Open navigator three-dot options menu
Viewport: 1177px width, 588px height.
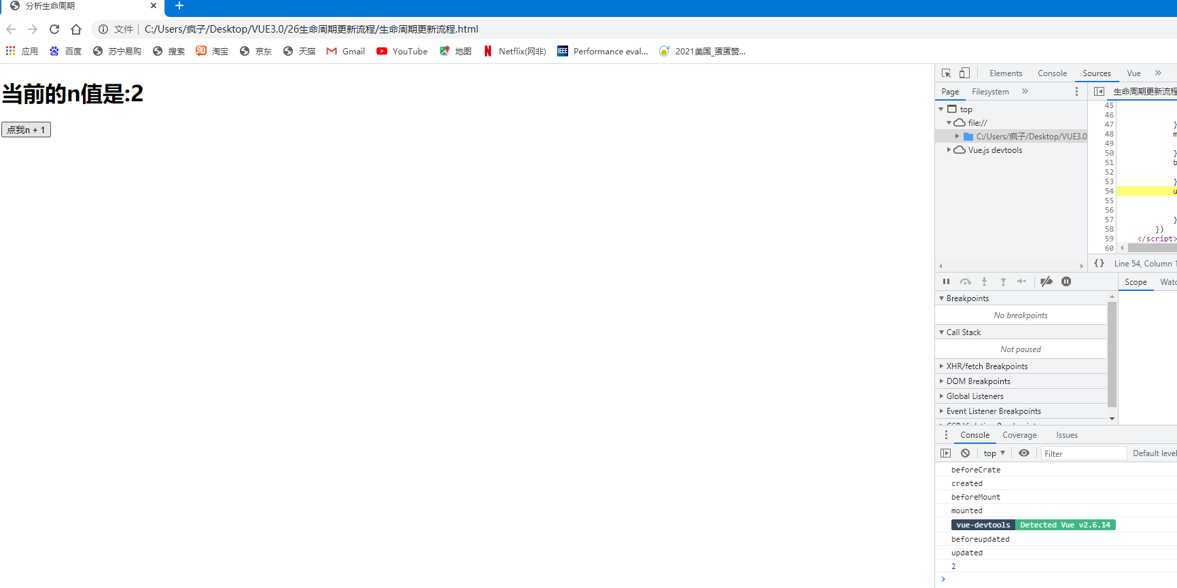click(x=1076, y=91)
